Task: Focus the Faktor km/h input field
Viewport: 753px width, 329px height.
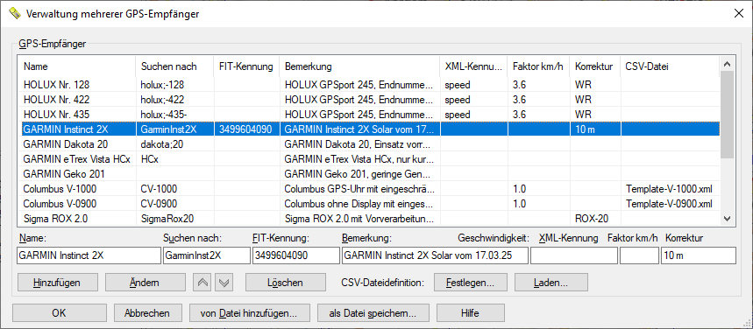Action: pyautogui.click(x=639, y=255)
